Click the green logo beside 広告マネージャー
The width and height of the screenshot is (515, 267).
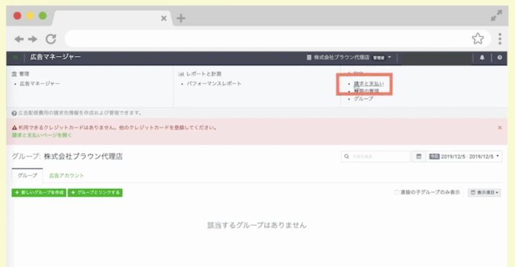coord(15,57)
